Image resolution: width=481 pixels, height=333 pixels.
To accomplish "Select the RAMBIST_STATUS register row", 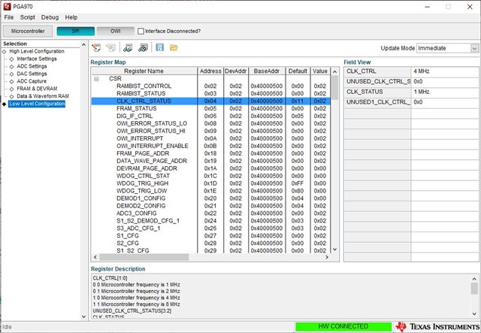I will 210,94.
